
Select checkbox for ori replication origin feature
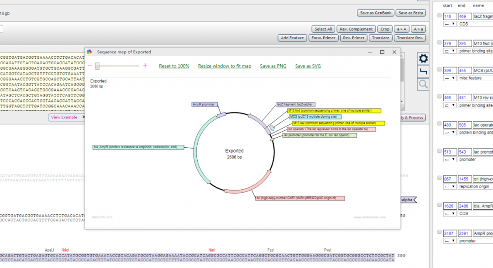pyautogui.click(x=439, y=178)
